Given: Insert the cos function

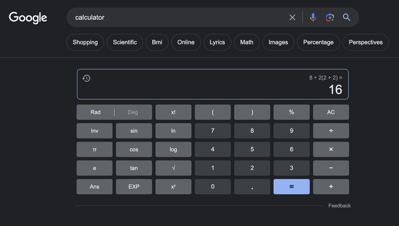Looking at the screenshot, I should (x=134, y=150).
